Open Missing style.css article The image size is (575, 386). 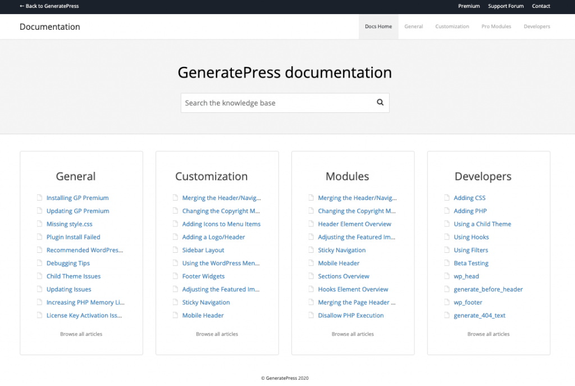click(x=69, y=224)
